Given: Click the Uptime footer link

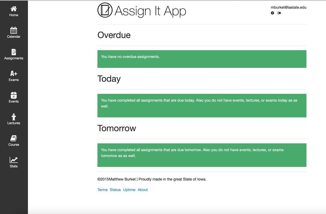Looking at the screenshot, I should [x=129, y=190].
